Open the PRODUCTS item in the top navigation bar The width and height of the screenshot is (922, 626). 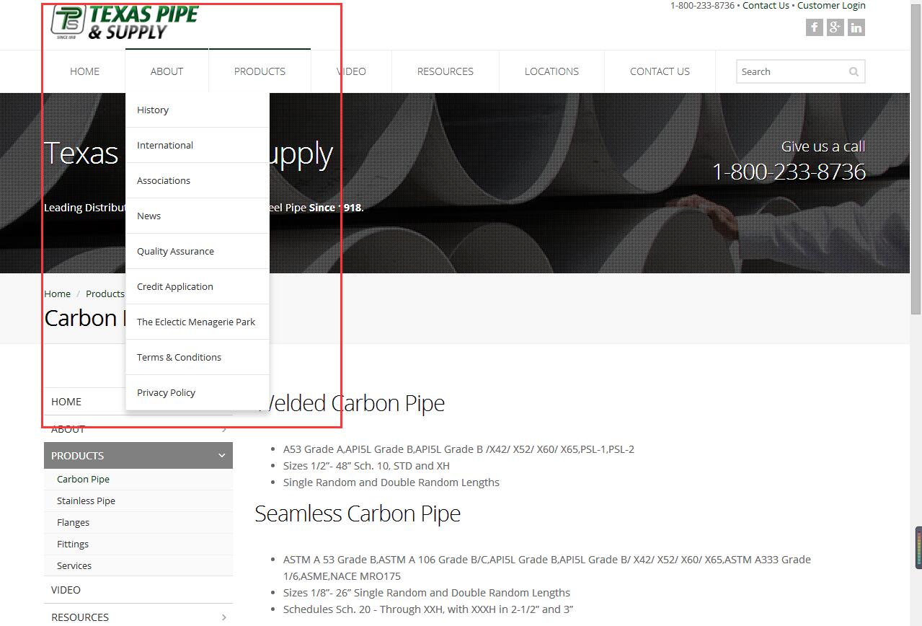pyautogui.click(x=260, y=71)
